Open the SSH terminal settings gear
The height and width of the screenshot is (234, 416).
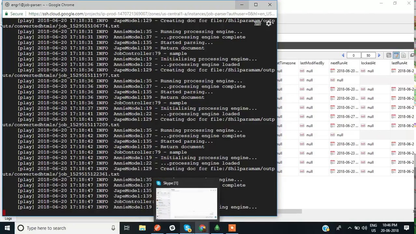[x=269, y=23]
